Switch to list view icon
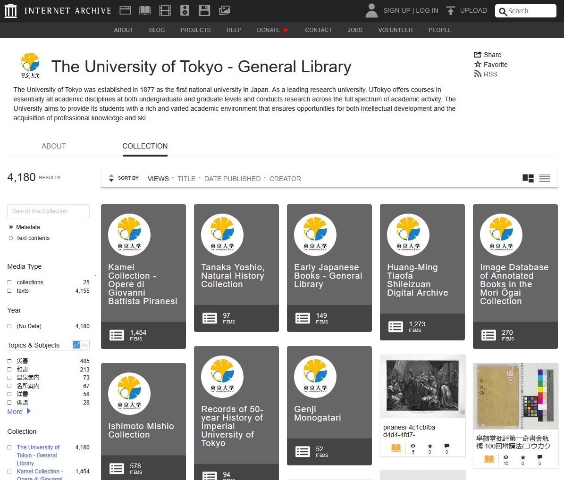564x480 pixels. 545,178
